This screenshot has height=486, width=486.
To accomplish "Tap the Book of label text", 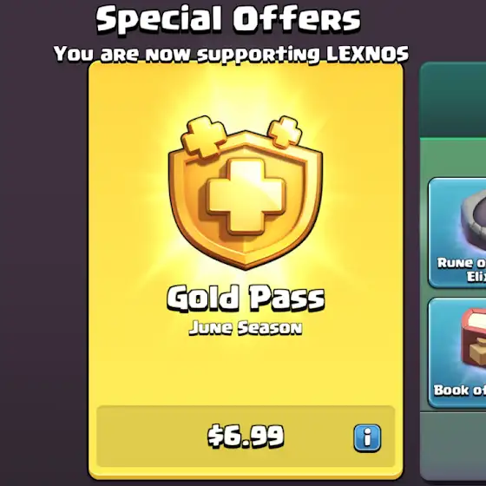I will (460, 390).
